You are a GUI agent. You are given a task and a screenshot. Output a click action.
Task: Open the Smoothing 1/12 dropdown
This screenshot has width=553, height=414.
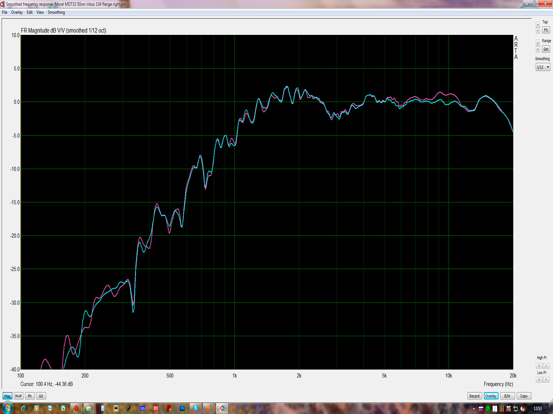tap(543, 67)
